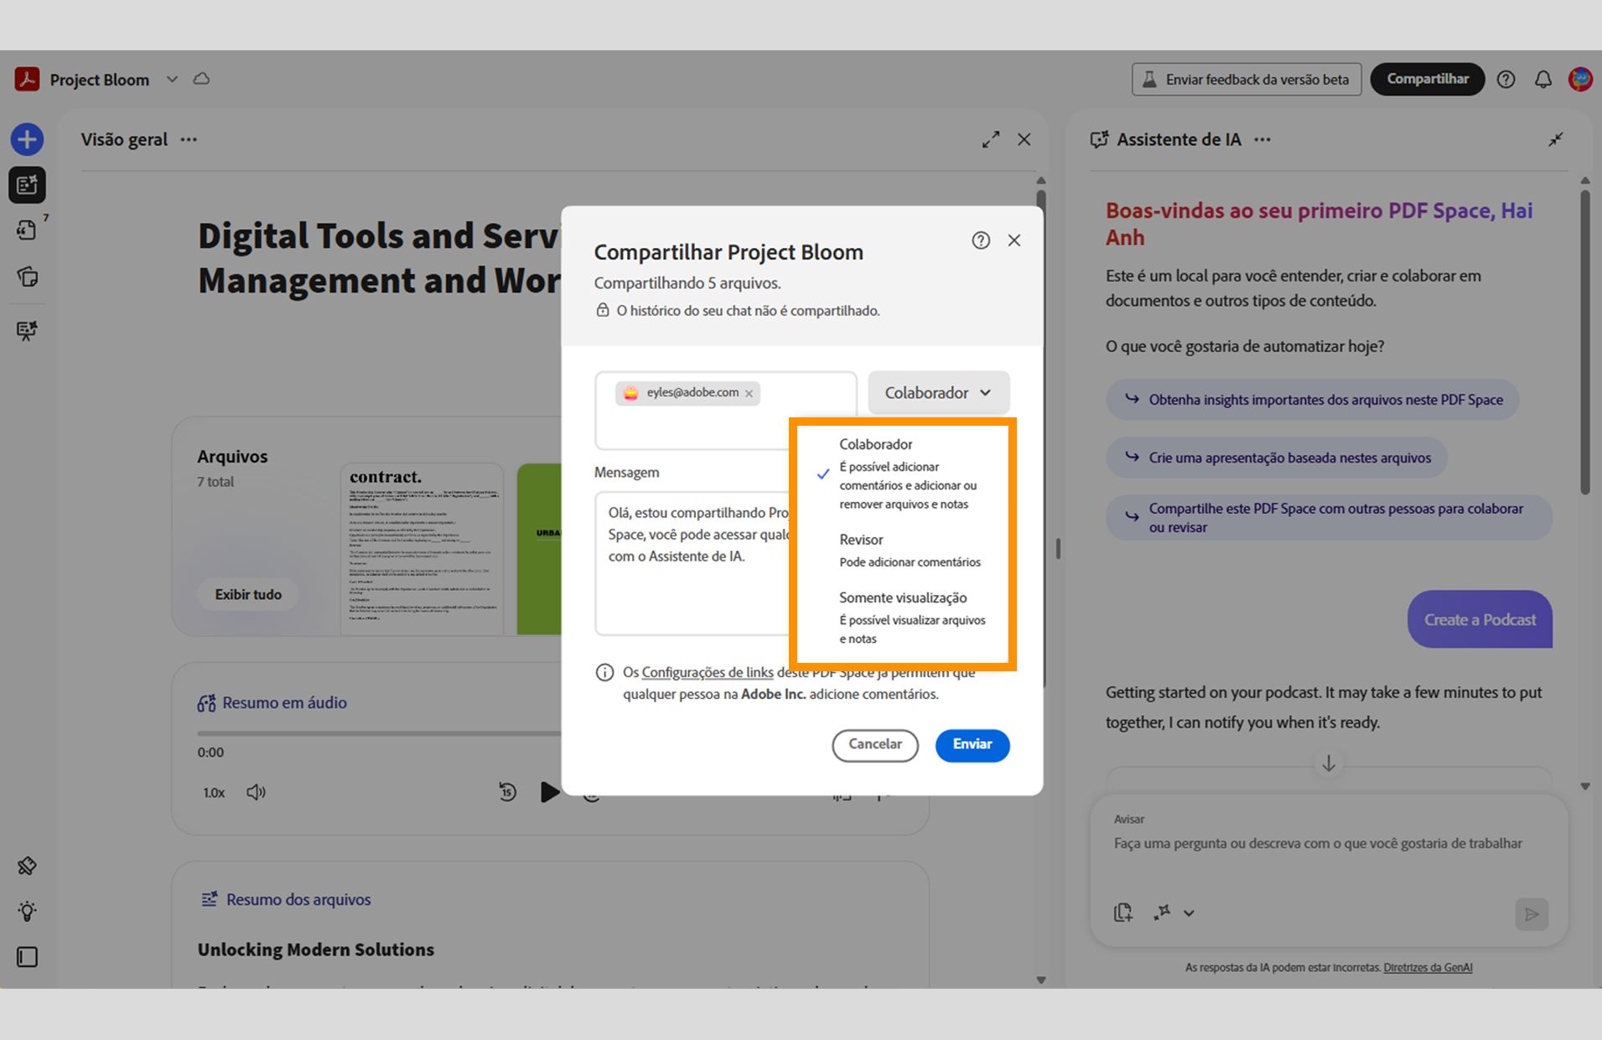Open the notes stack icon in left sidebar
This screenshot has width=1602, height=1040.
[x=27, y=277]
